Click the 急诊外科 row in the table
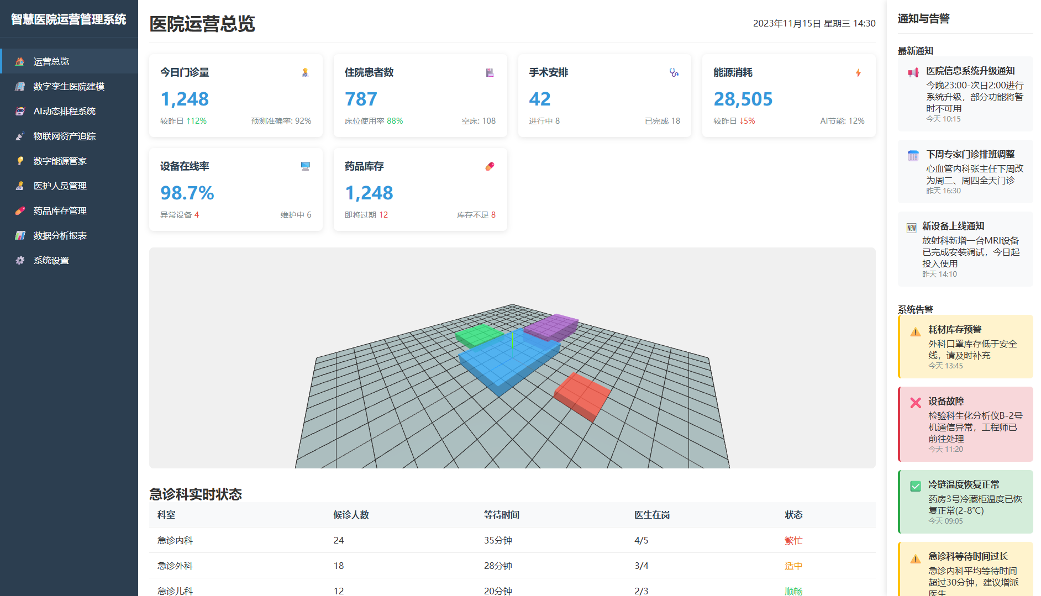Viewport: 1041px width, 596px height. [175, 566]
